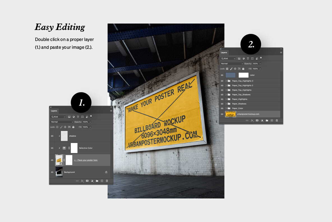Click the Filter for type layers icon
Screen dimensions: 332x222
78,117
